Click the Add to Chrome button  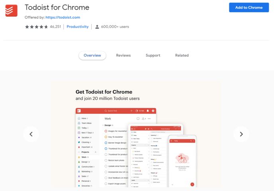[x=249, y=8]
